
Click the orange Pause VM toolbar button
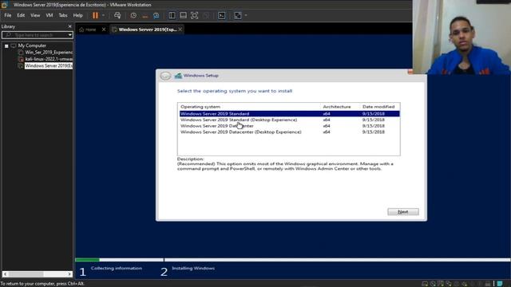click(95, 15)
